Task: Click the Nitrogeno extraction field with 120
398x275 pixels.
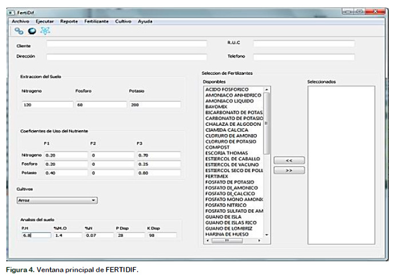Action: [47, 105]
